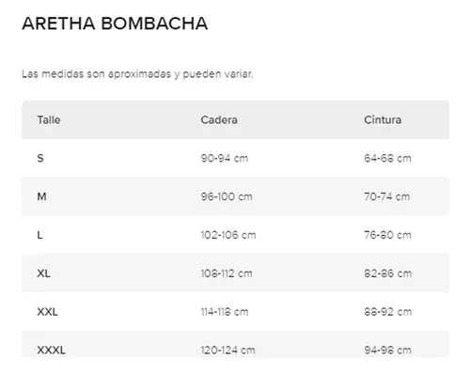Click the L size row label
The image size is (470, 374).
tap(39, 235)
